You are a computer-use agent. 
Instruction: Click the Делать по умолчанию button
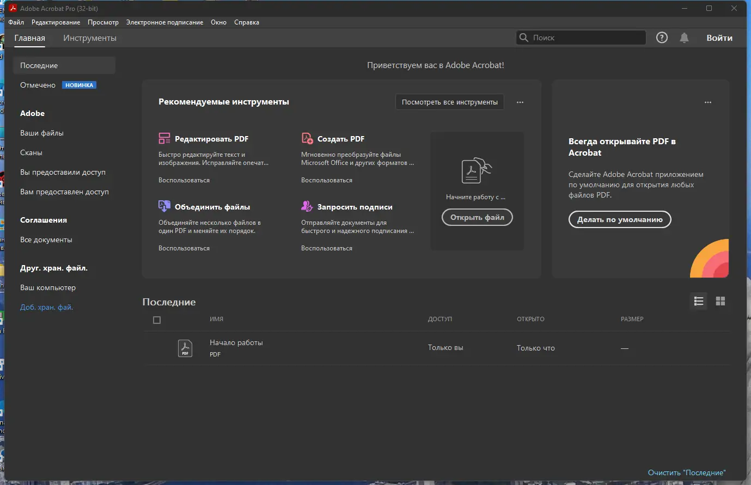pos(620,219)
